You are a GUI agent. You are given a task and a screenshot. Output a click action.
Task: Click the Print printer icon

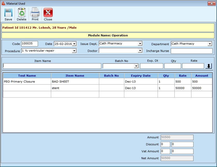(x=35, y=13)
